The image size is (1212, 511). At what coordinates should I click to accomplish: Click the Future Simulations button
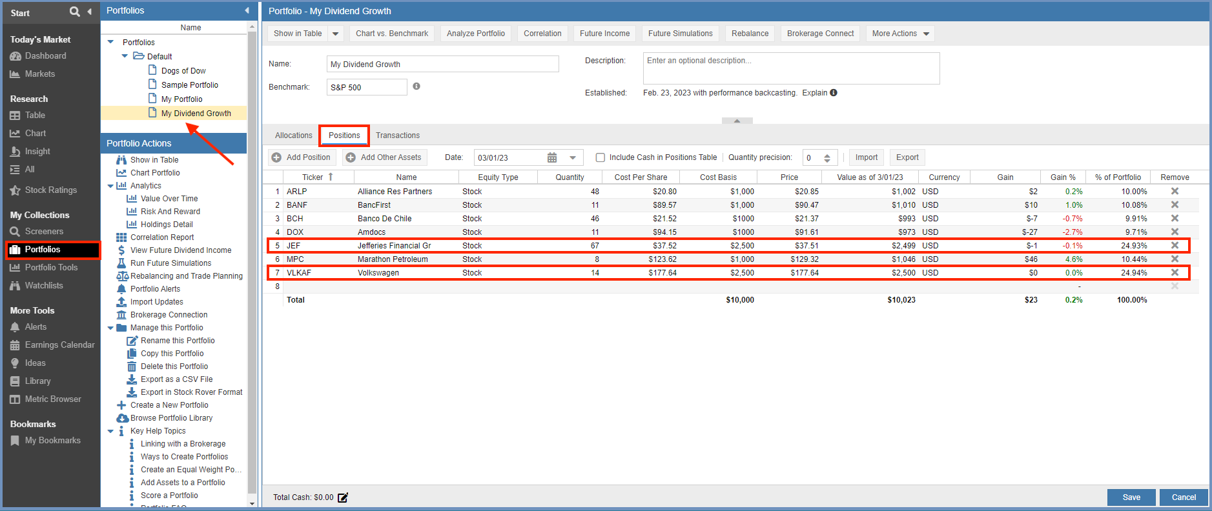coord(680,34)
